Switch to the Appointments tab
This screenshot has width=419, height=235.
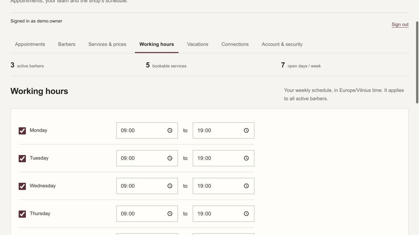[x=30, y=44]
